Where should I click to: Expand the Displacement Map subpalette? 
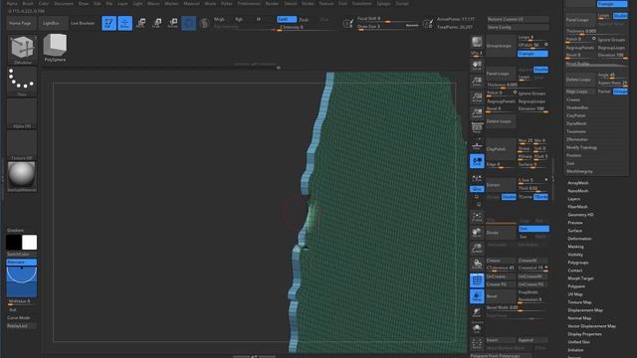tap(585, 310)
